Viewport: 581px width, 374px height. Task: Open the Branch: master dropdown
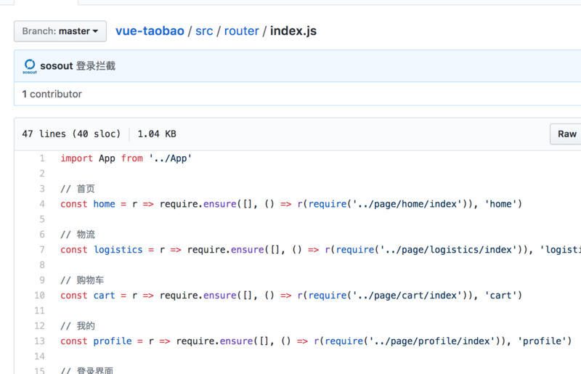(x=60, y=31)
